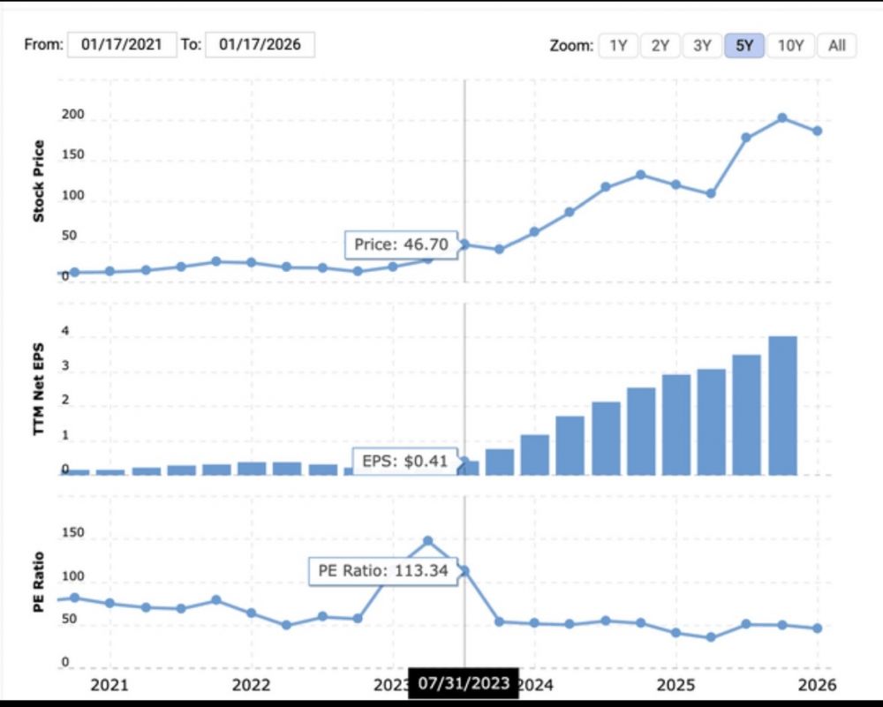Image resolution: width=883 pixels, height=707 pixels.
Task: Click the highest stock price data point
Action: pyautogui.click(x=782, y=117)
